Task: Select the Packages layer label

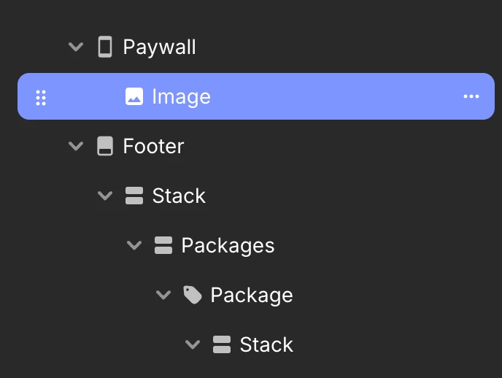Action: coord(228,246)
